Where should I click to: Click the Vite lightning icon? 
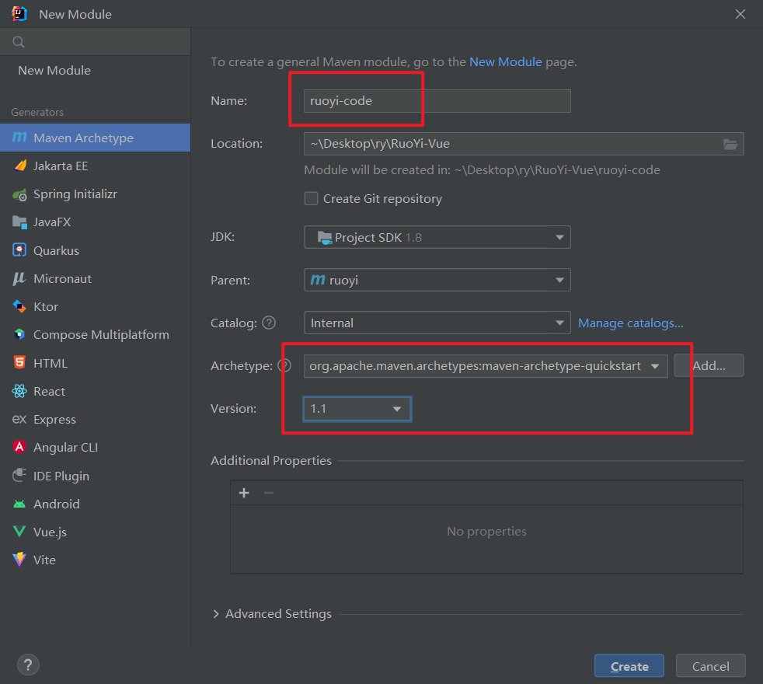click(x=19, y=560)
